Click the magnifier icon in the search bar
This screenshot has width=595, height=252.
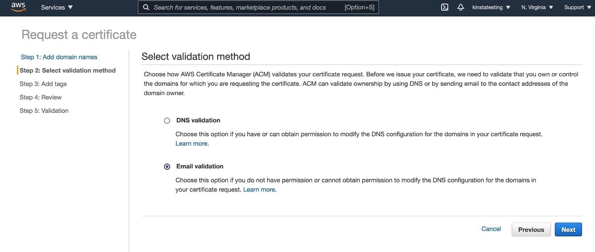146,7
